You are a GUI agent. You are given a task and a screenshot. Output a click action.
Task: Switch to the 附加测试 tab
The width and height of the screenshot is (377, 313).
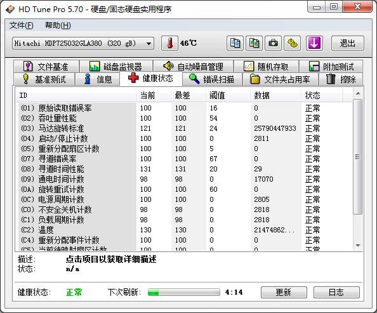point(331,67)
